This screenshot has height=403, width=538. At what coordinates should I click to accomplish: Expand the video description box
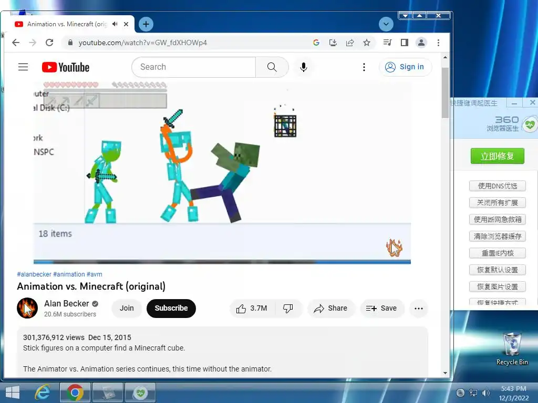point(222,352)
